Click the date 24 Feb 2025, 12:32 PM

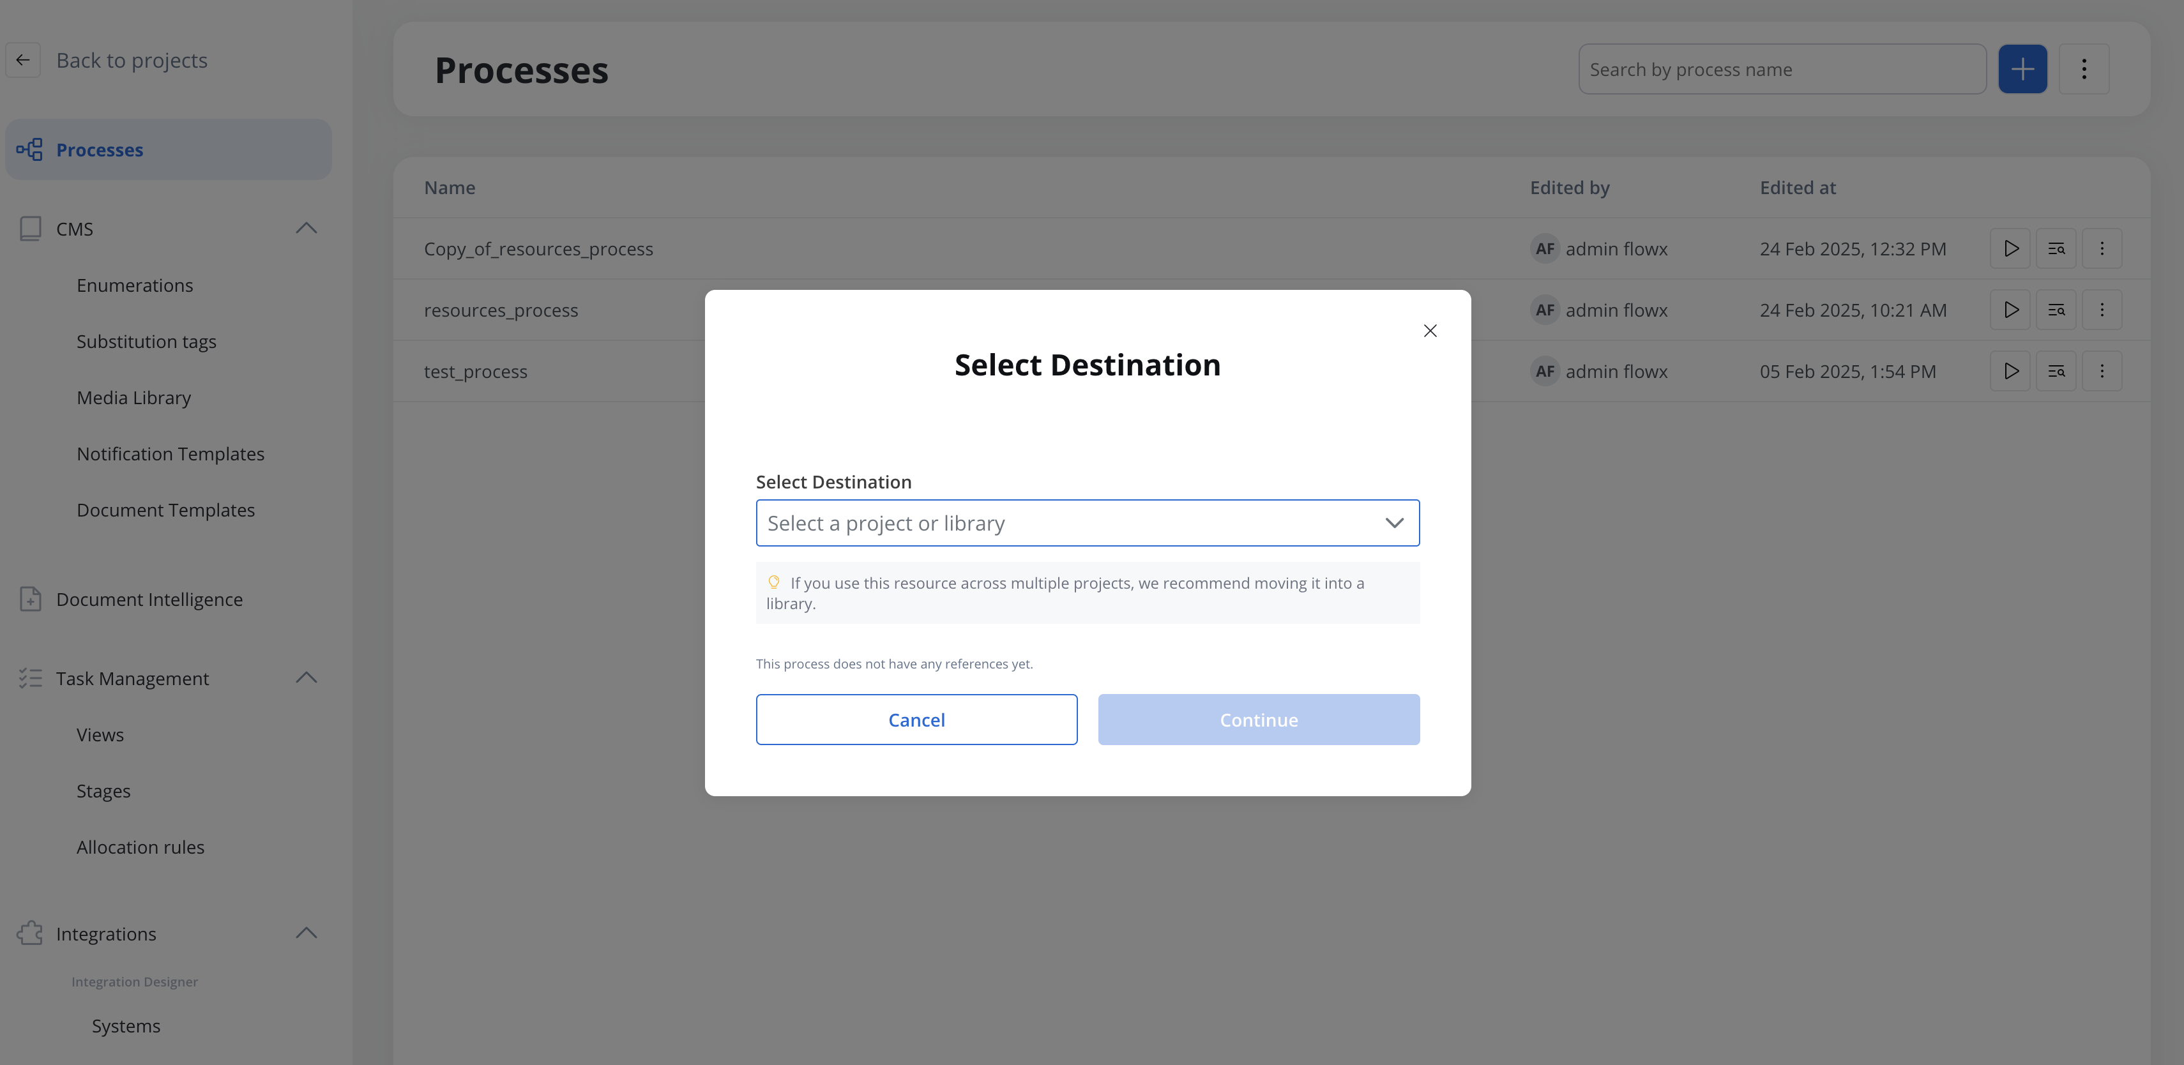pos(1853,248)
